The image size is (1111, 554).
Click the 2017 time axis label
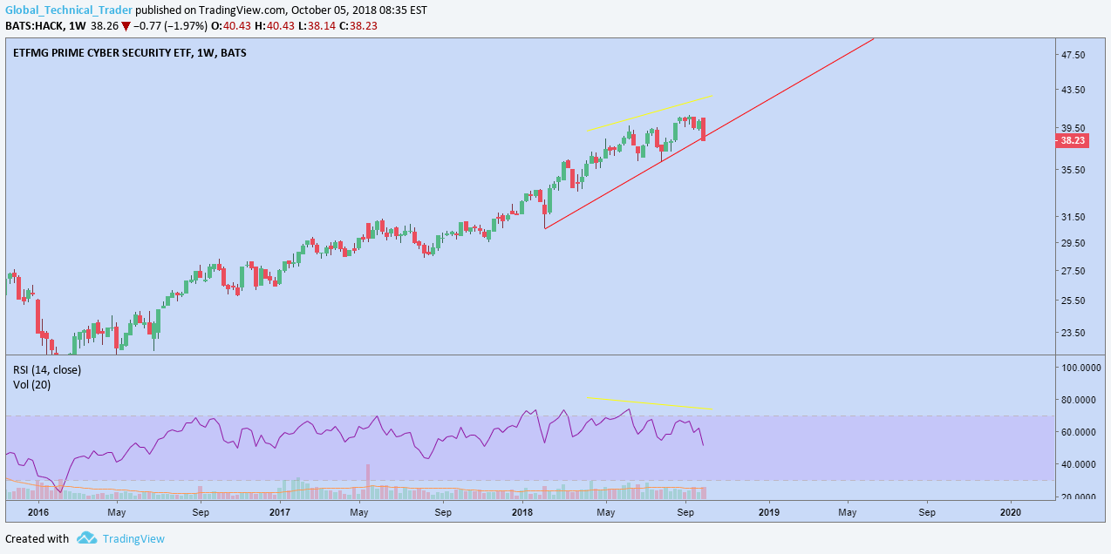280,512
